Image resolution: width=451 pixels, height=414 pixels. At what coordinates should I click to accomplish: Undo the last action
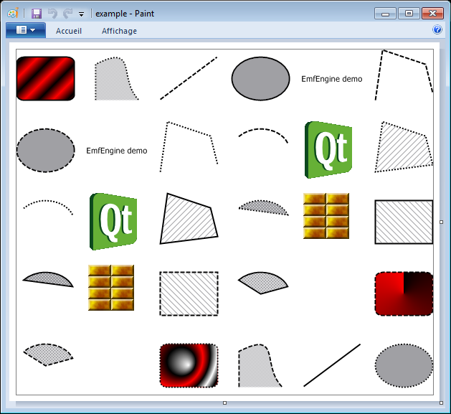(x=52, y=14)
